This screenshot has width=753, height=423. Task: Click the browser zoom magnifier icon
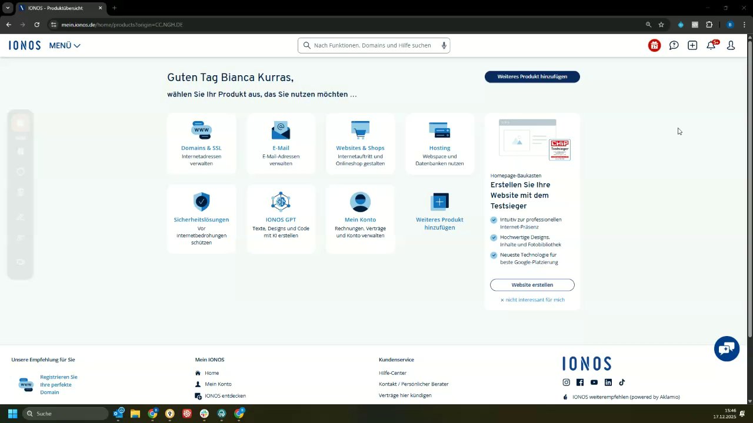pos(648,25)
